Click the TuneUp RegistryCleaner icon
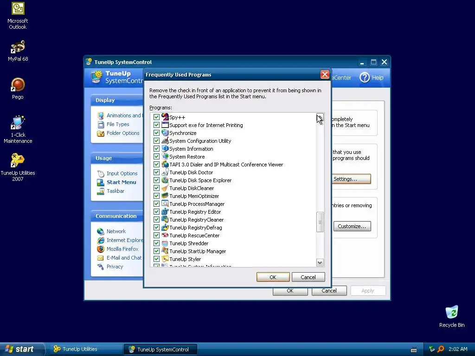This screenshot has width=475, height=356. (x=165, y=219)
